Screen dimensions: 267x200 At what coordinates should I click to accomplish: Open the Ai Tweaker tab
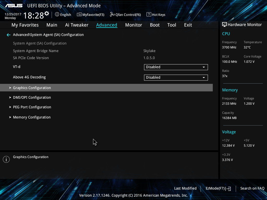(x=77, y=25)
